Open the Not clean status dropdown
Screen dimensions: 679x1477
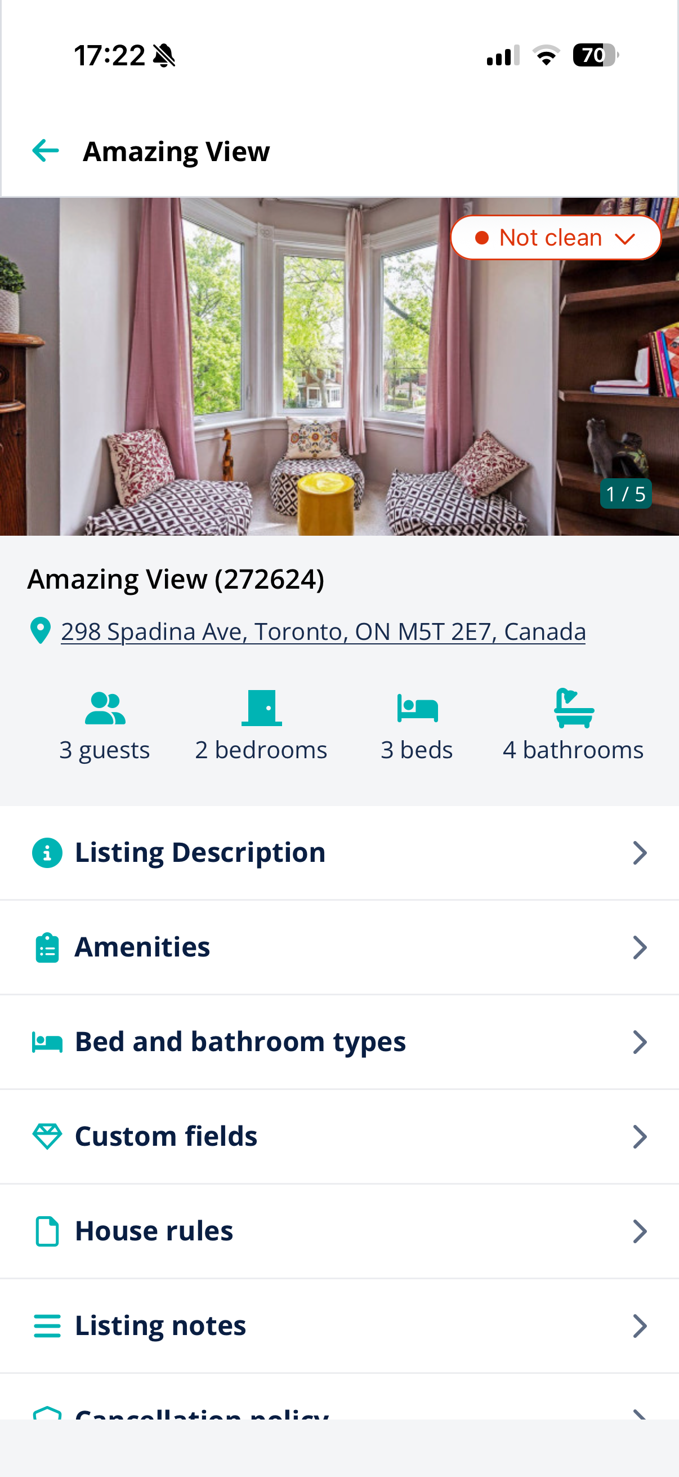click(x=555, y=237)
